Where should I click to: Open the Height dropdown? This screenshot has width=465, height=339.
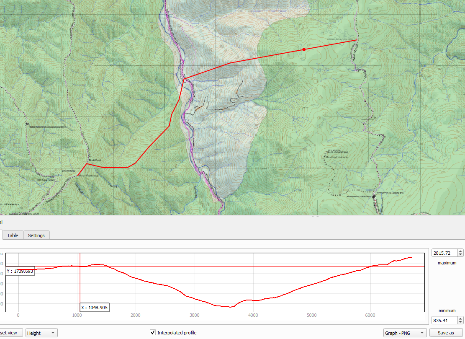tap(41, 333)
